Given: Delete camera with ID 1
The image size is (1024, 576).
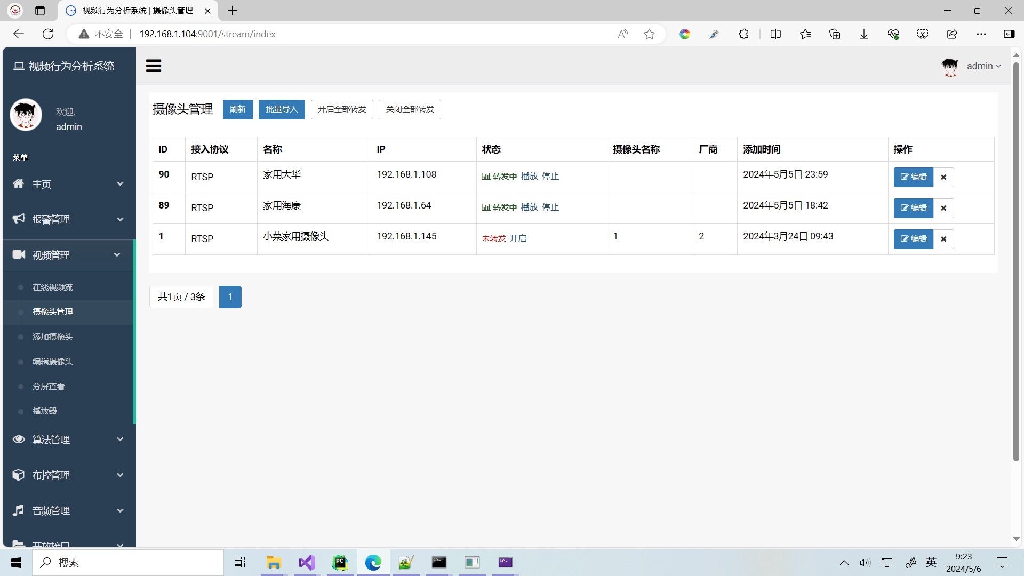Looking at the screenshot, I should click(x=943, y=239).
